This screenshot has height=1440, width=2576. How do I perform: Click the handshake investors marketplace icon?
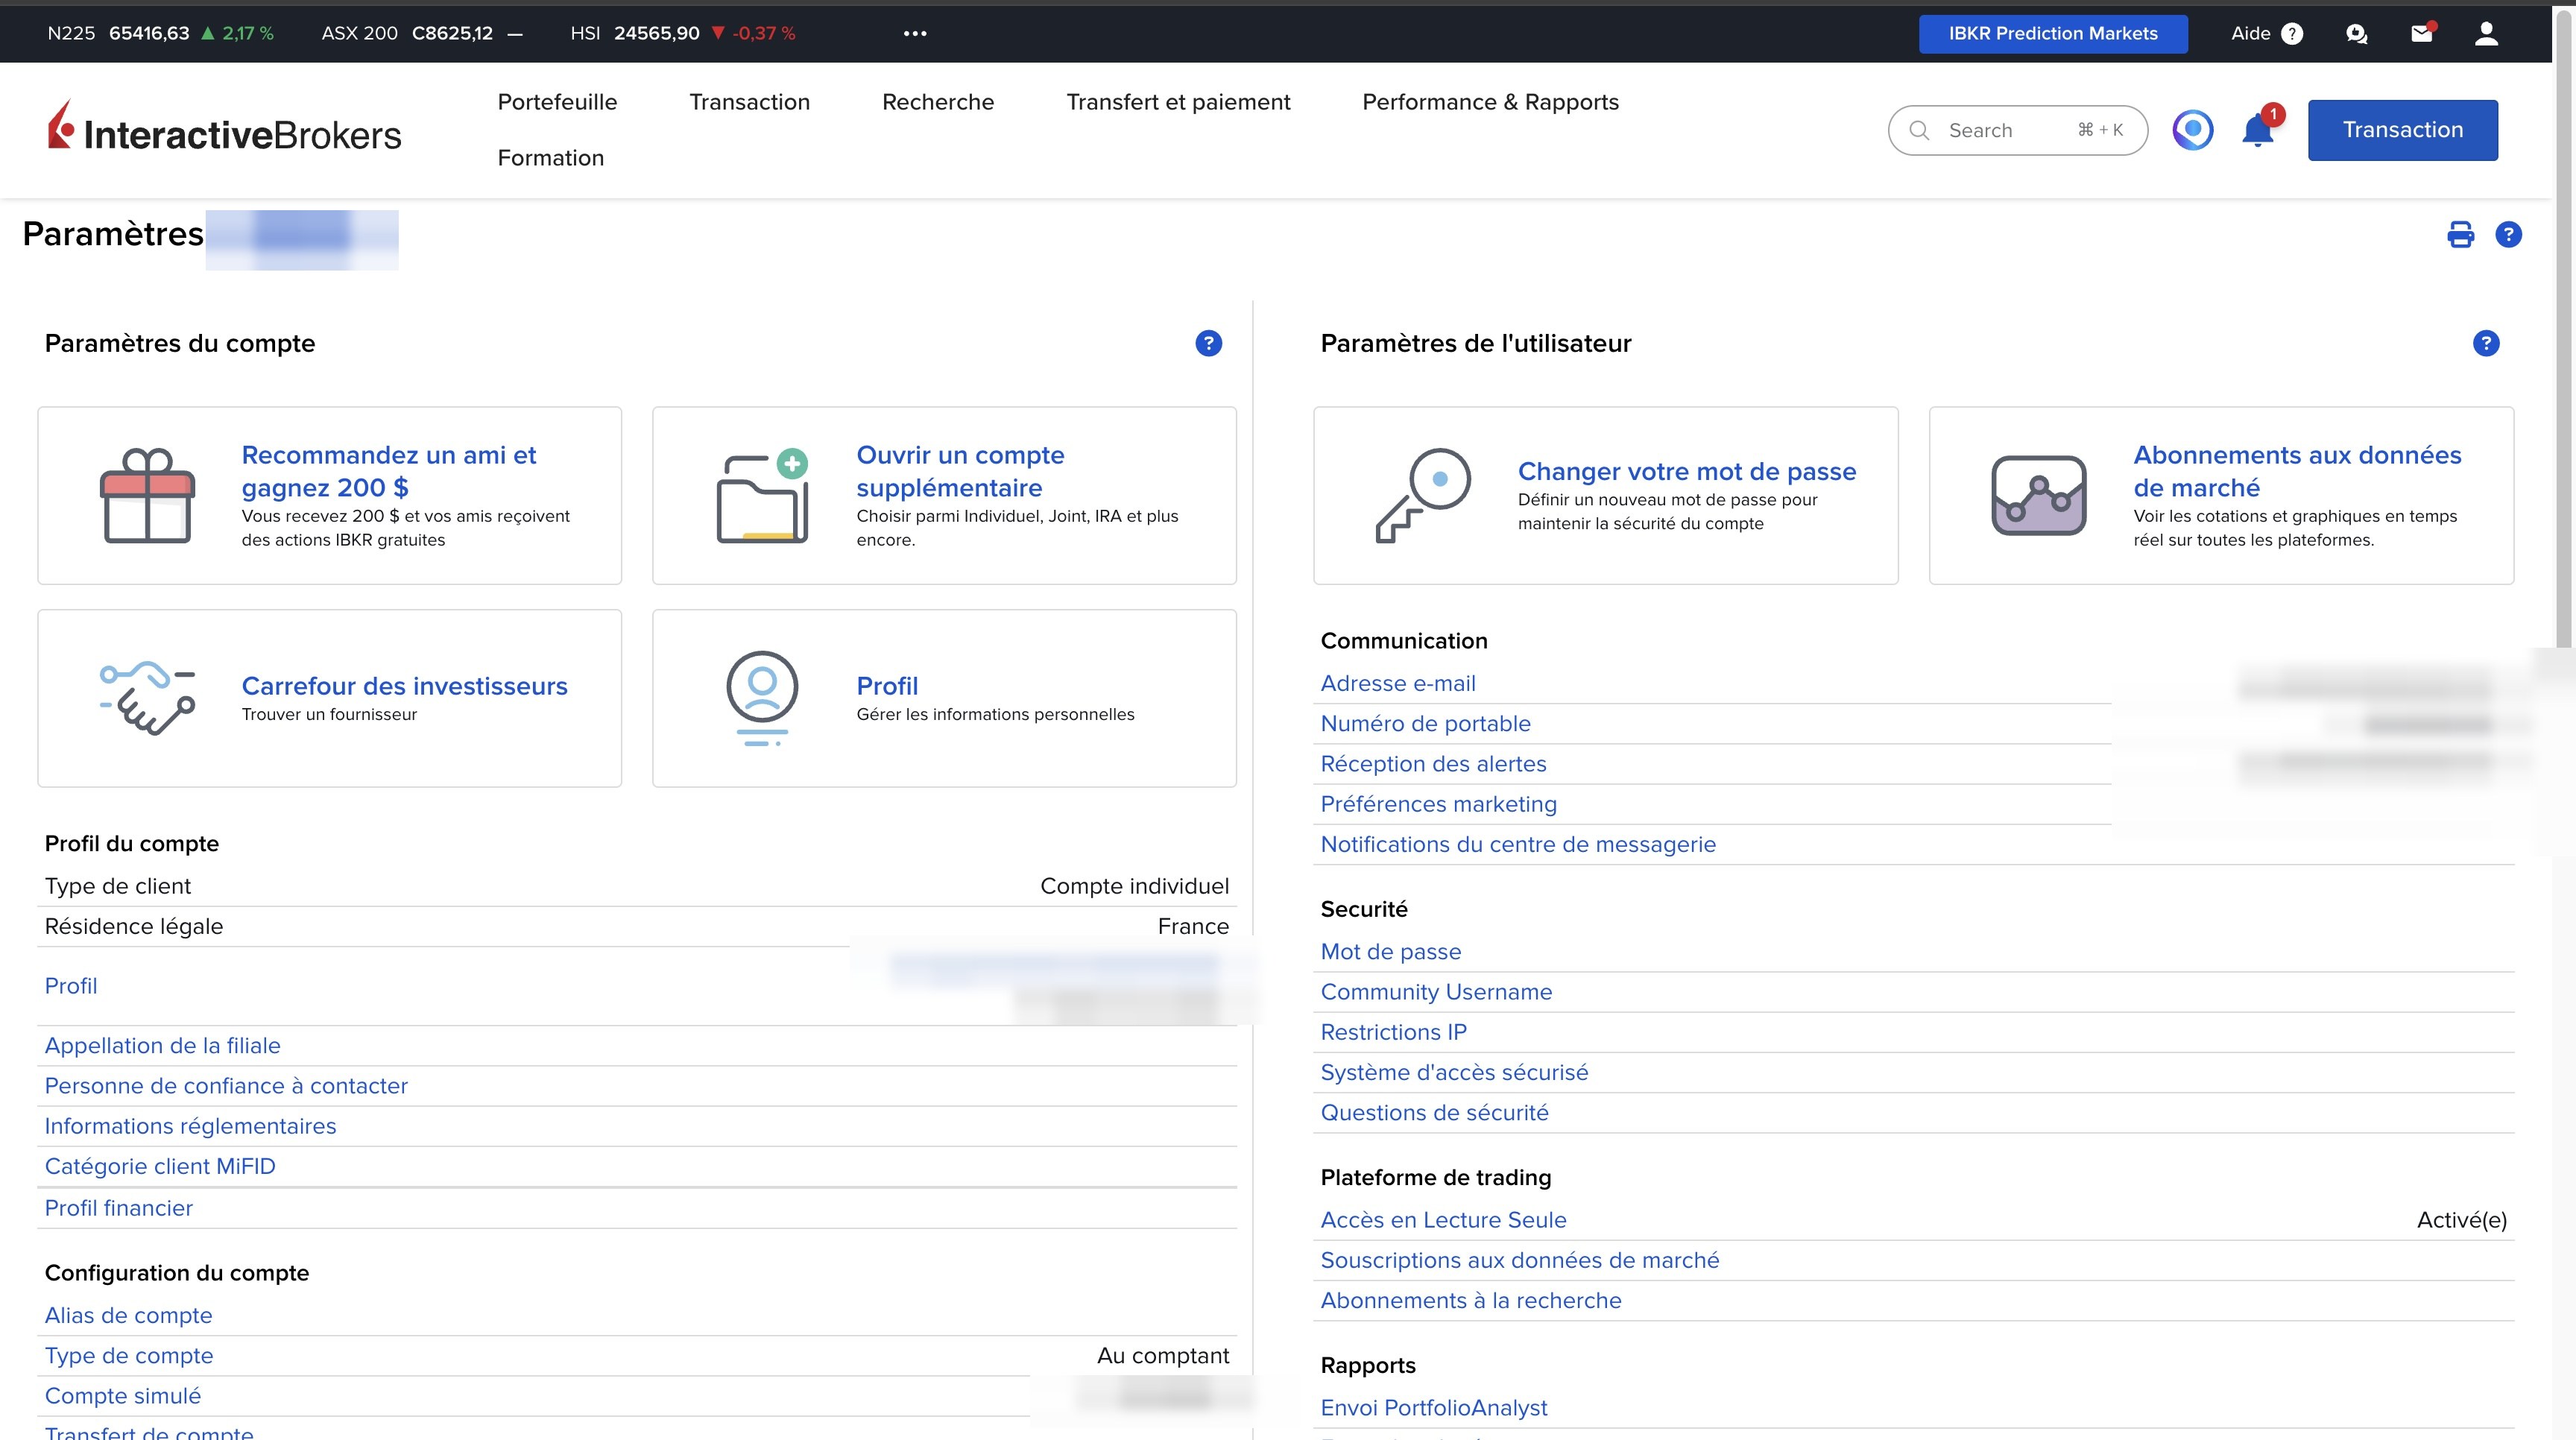click(147, 698)
